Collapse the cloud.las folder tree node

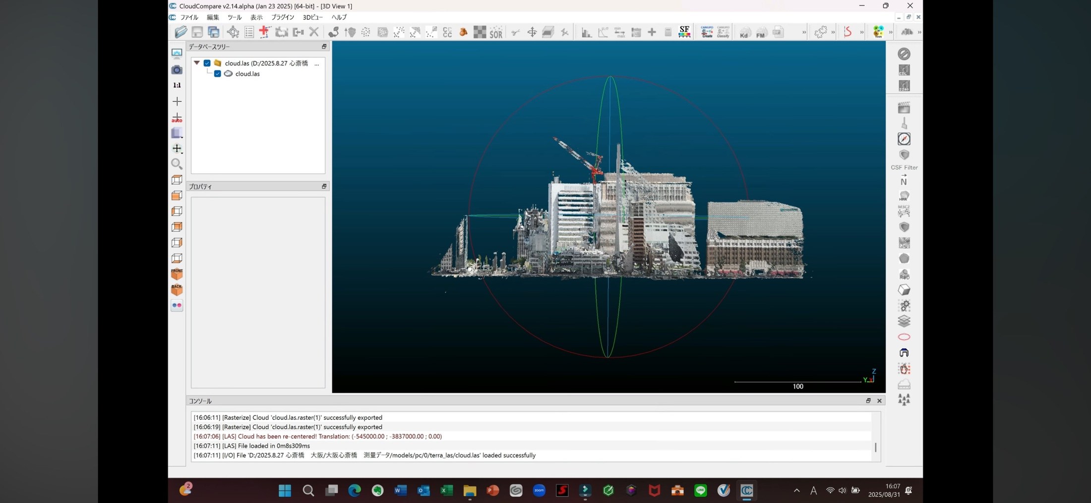(197, 63)
